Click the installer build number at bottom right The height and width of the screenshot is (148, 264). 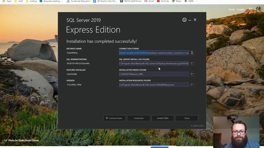click(197, 126)
